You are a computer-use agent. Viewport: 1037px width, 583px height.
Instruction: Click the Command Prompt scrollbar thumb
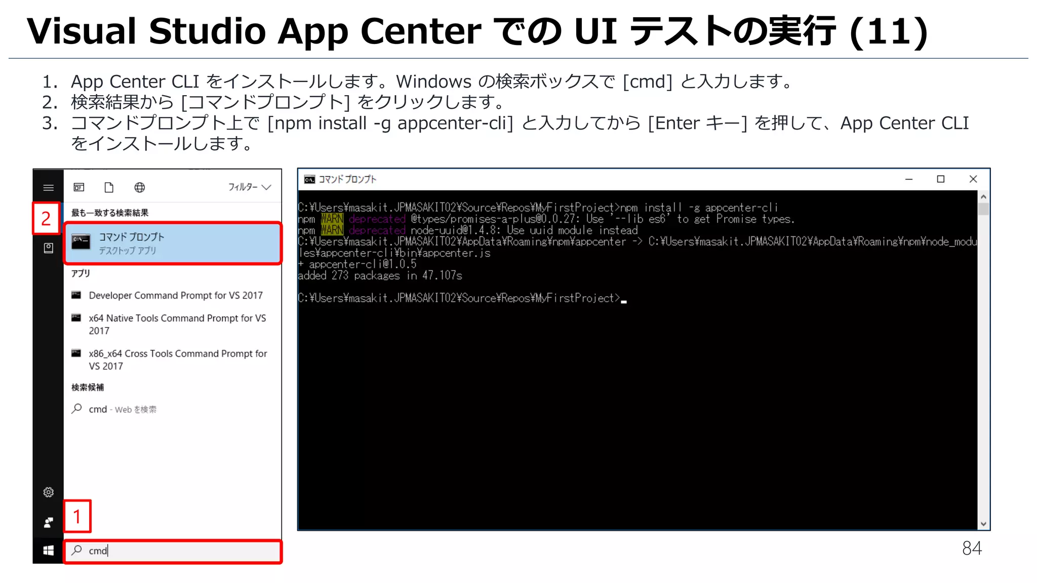pos(983,209)
